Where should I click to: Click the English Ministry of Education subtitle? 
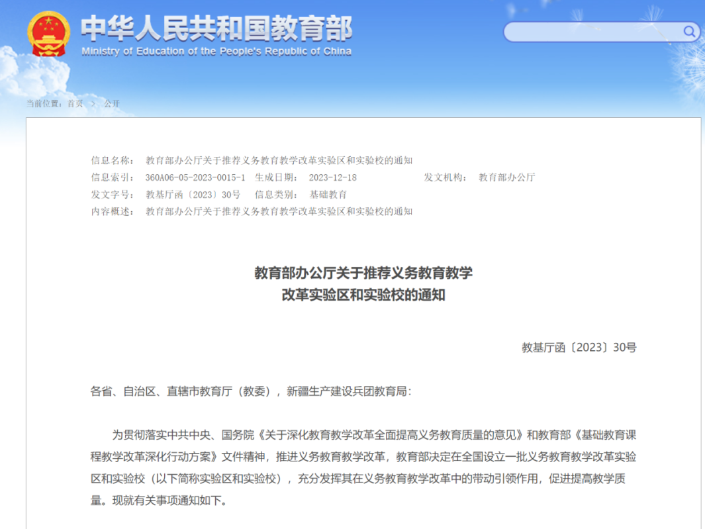(x=216, y=52)
